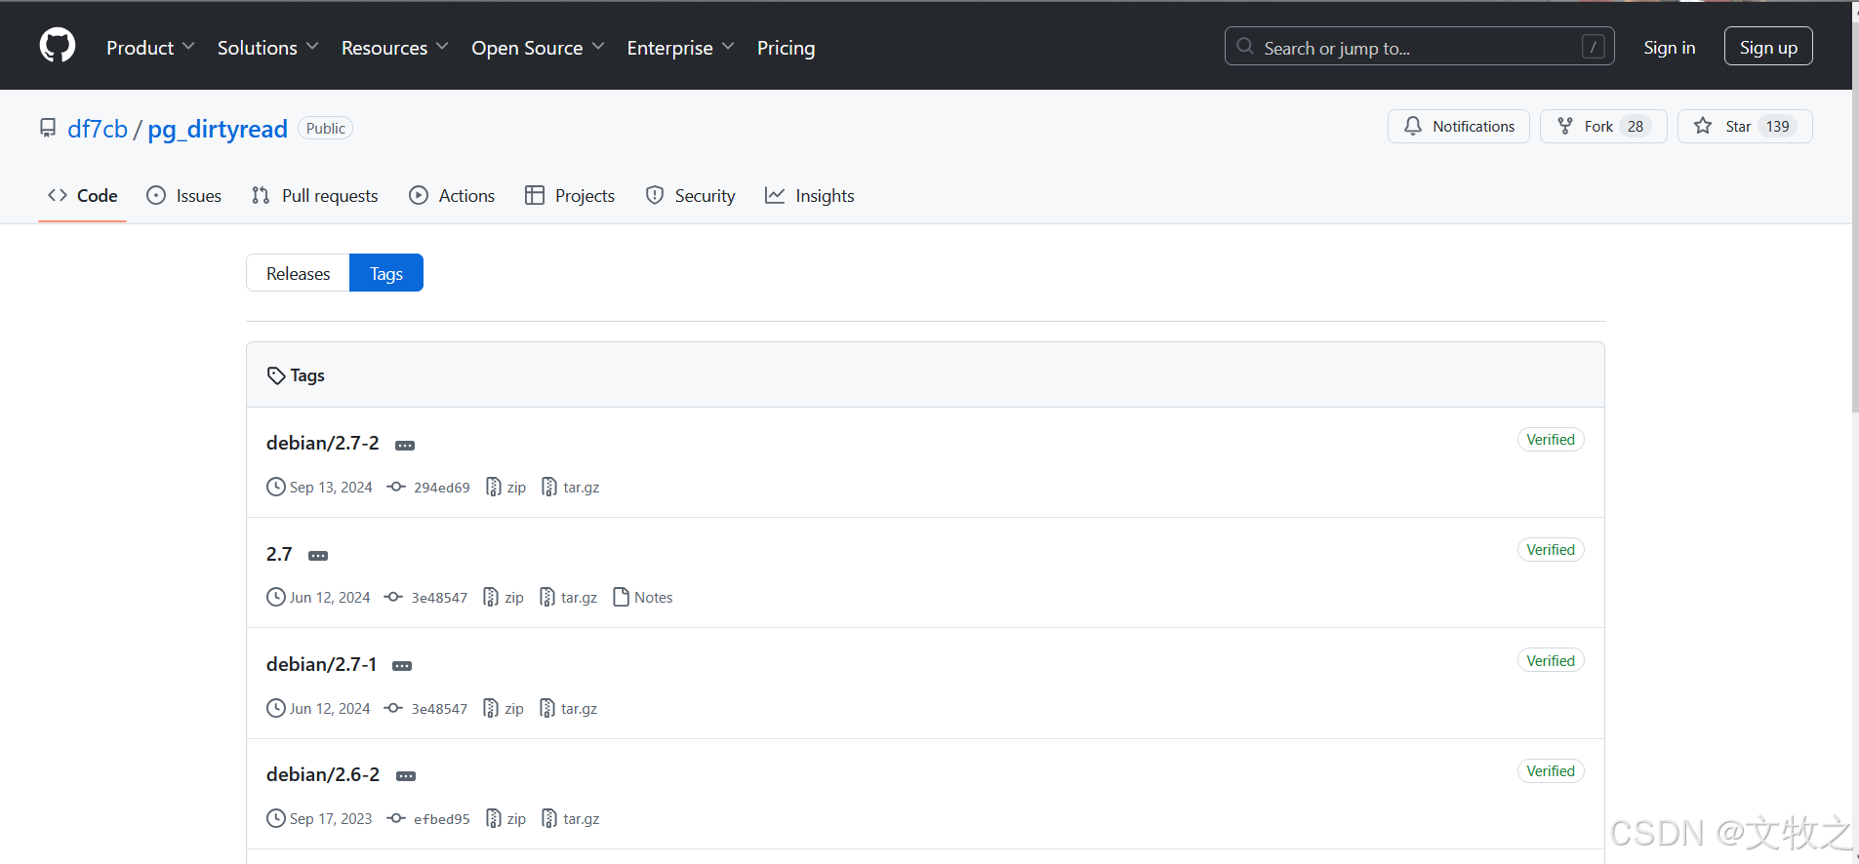
Task: Expand the Open Source menu
Action: pyautogui.click(x=538, y=48)
